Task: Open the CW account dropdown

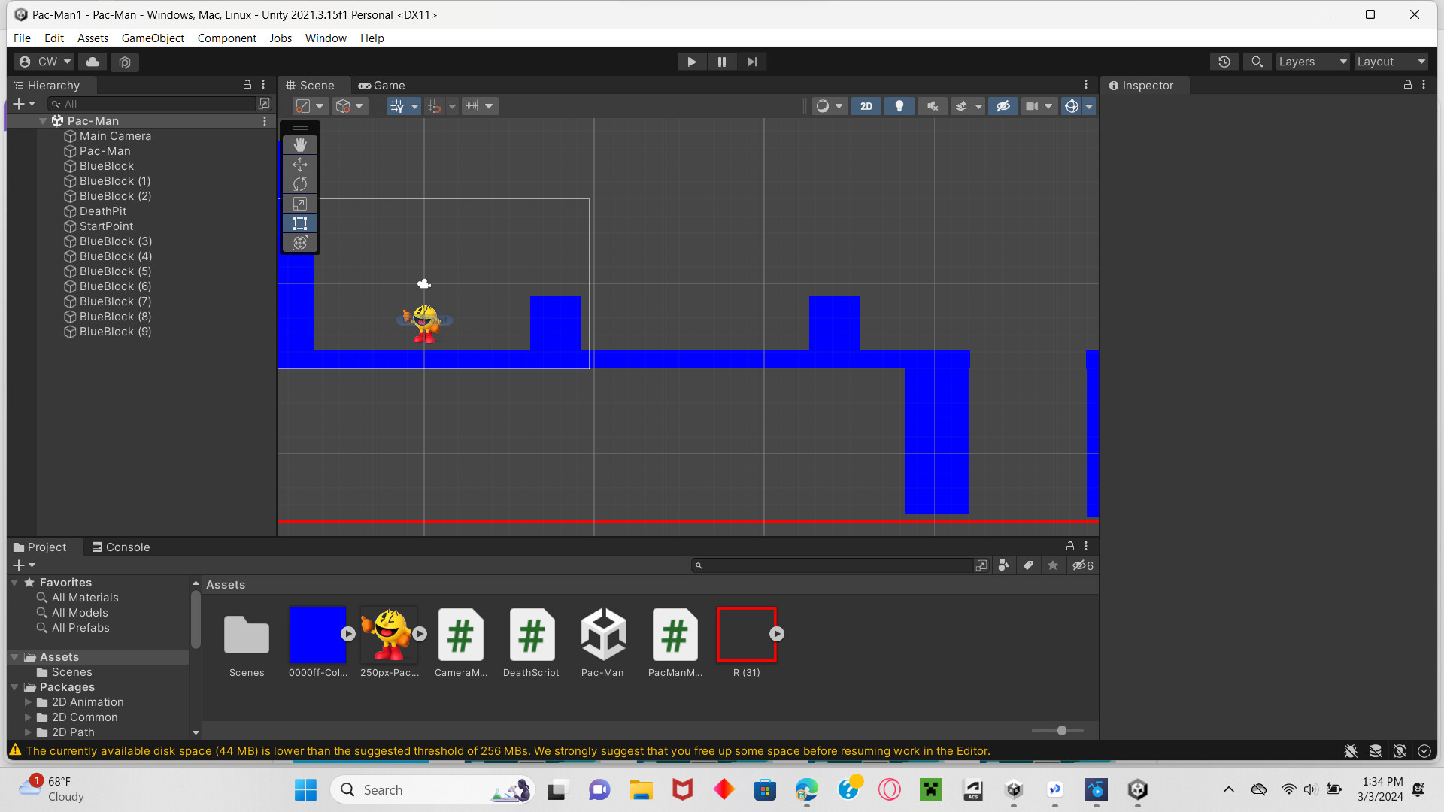Action: (44, 62)
